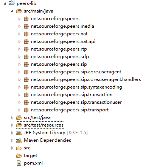The height and width of the screenshot is (168, 143).
Task: Select net.sourceforge.peers.sip.syntaxencoding label
Action: click(x=76, y=87)
